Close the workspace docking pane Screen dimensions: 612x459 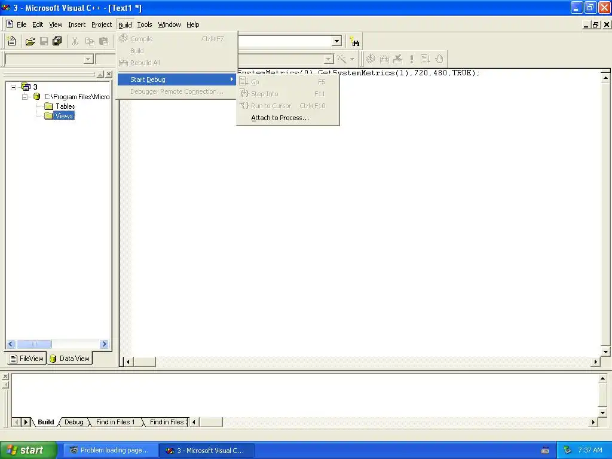[109, 74]
